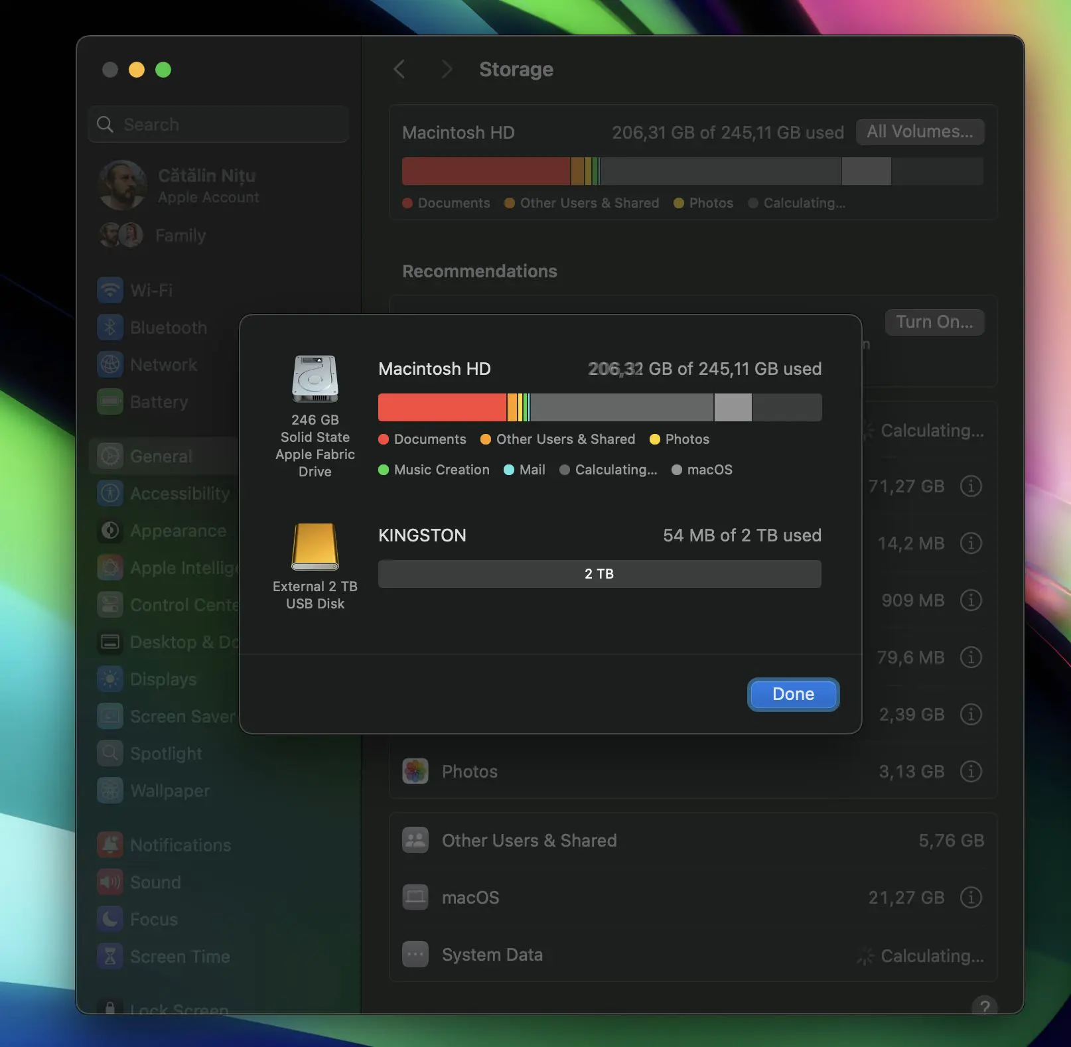The width and height of the screenshot is (1071, 1047).
Task: Open Control Center icon in sidebar
Action: (x=110, y=604)
